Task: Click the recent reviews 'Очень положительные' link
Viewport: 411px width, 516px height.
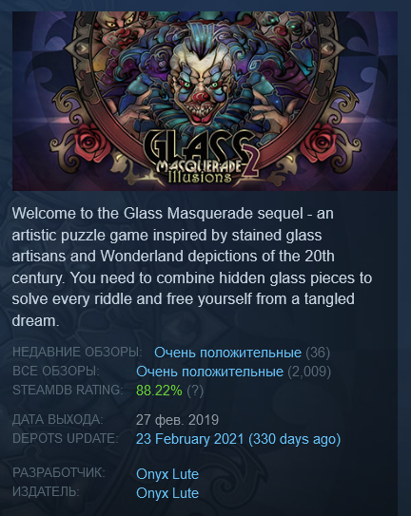Action: tap(227, 353)
